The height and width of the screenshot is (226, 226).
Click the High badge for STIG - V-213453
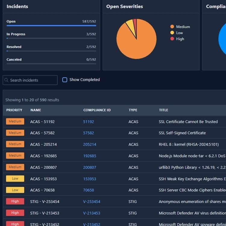[x=15, y=213]
